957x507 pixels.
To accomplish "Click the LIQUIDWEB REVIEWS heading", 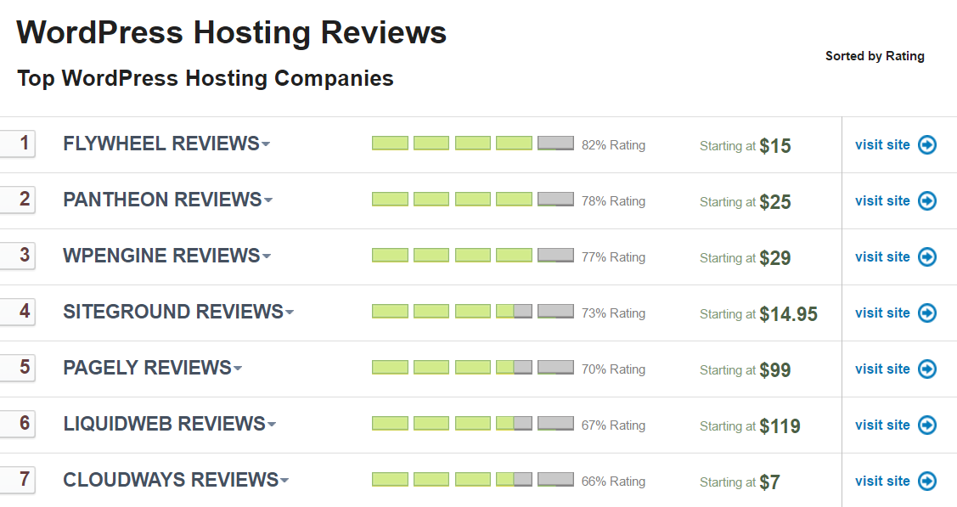I will click(165, 424).
